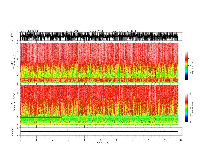
Task: Click the 'ch.3(V)' axis label
Action: click(x=12, y=132)
